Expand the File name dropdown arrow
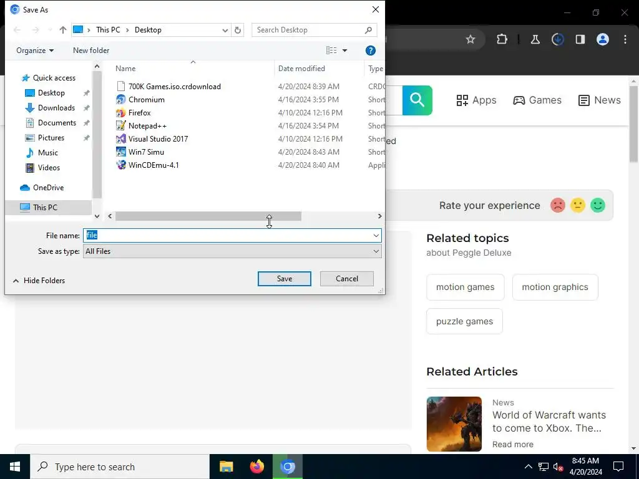The image size is (639, 479). click(x=376, y=235)
